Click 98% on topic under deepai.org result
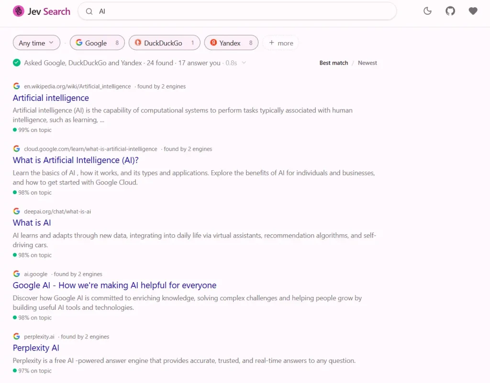This screenshot has height=383, width=490. click(x=32, y=255)
